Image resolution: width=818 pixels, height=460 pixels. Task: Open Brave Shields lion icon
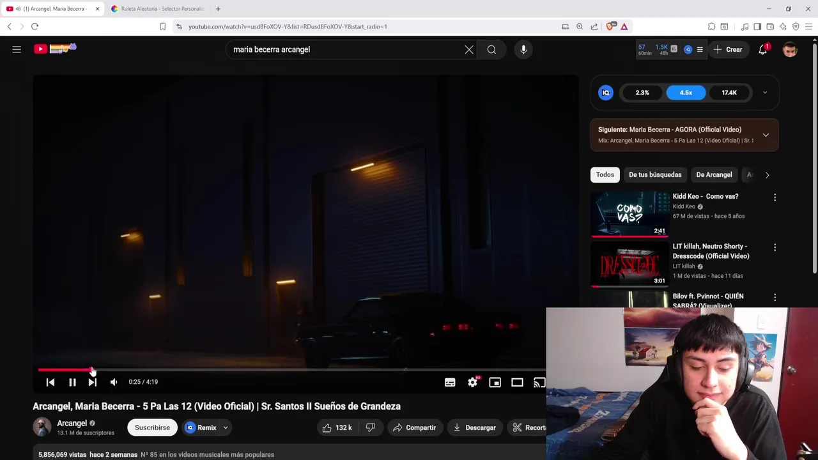point(610,26)
